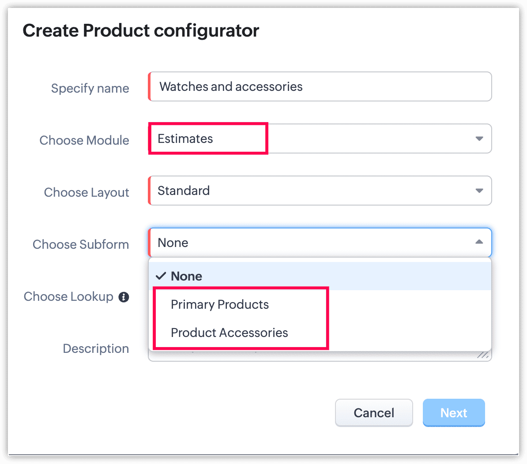
Task: Collapse the Choose Subform dropdown arrow
Action: (479, 242)
